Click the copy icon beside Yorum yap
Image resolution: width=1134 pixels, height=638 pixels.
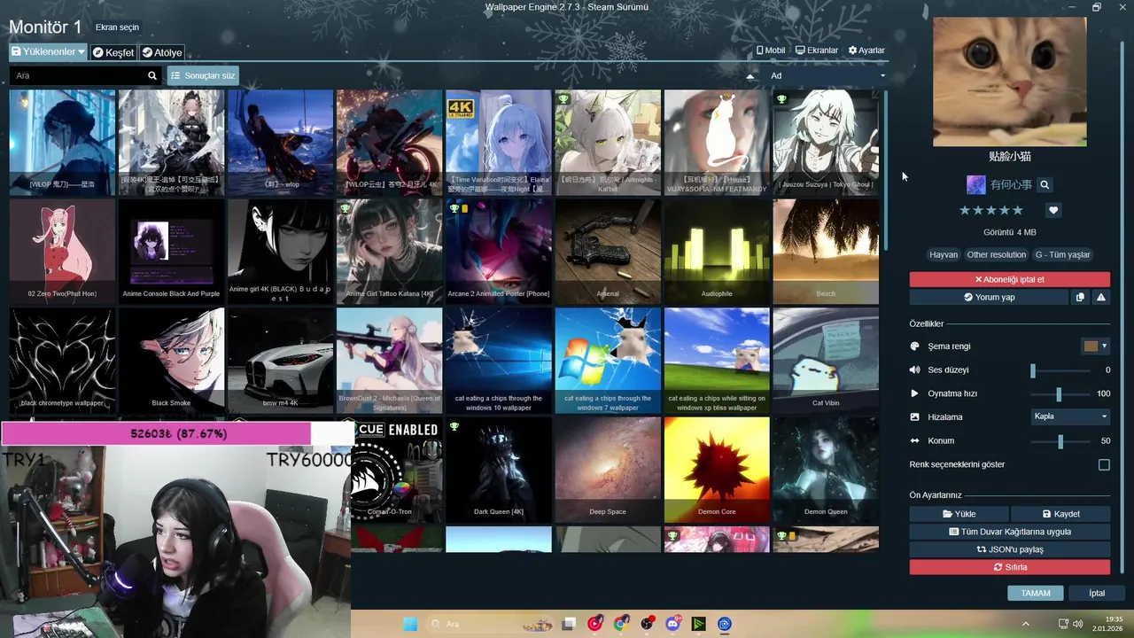pyautogui.click(x=1080, y=297)
